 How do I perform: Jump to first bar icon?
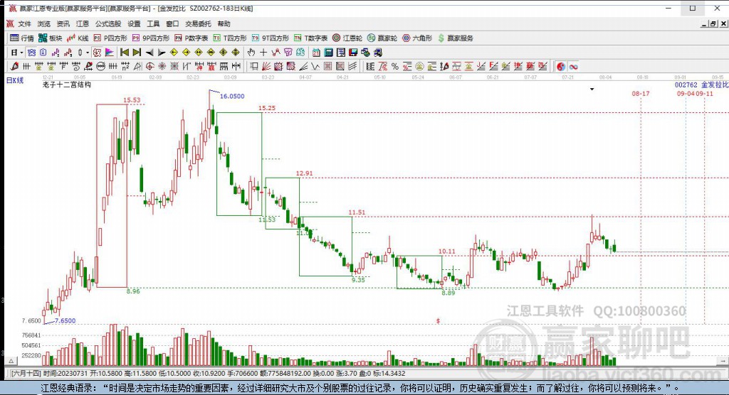click(x=124, y=53)
